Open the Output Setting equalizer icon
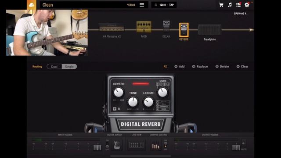This screenshot has height=158, width=281. [156, 145]
